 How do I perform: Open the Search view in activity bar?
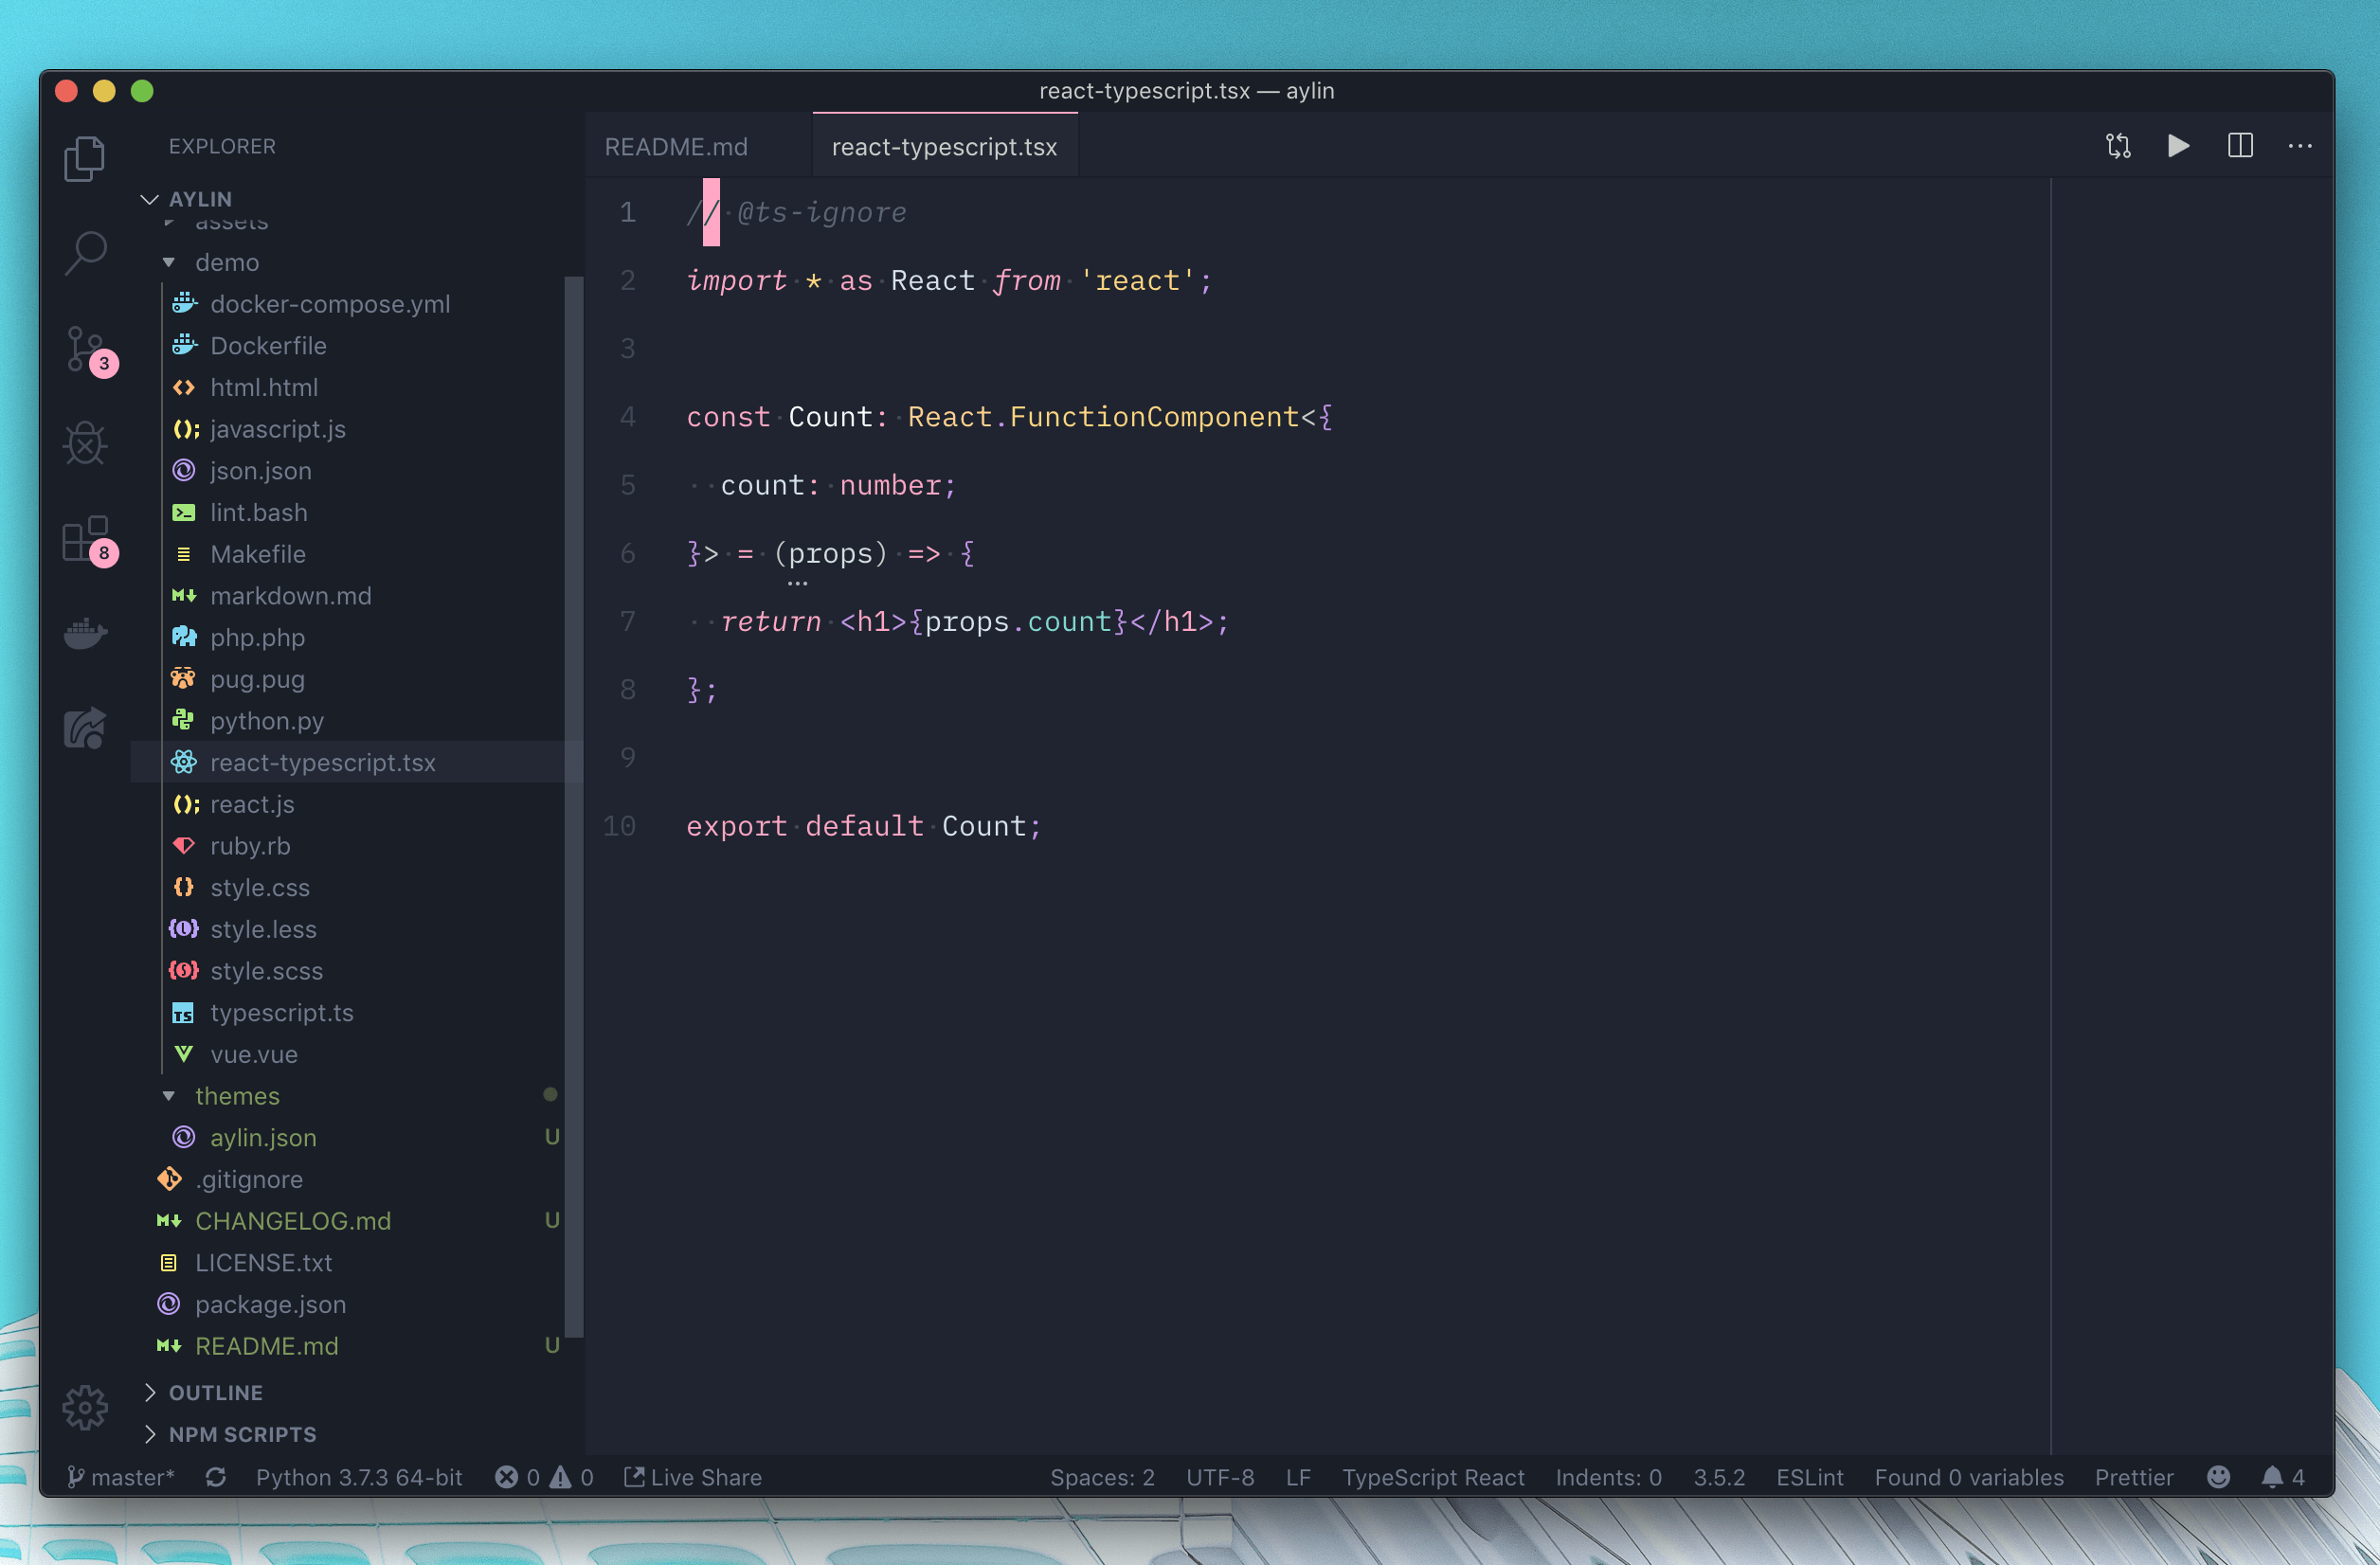[x=85, y=252]
